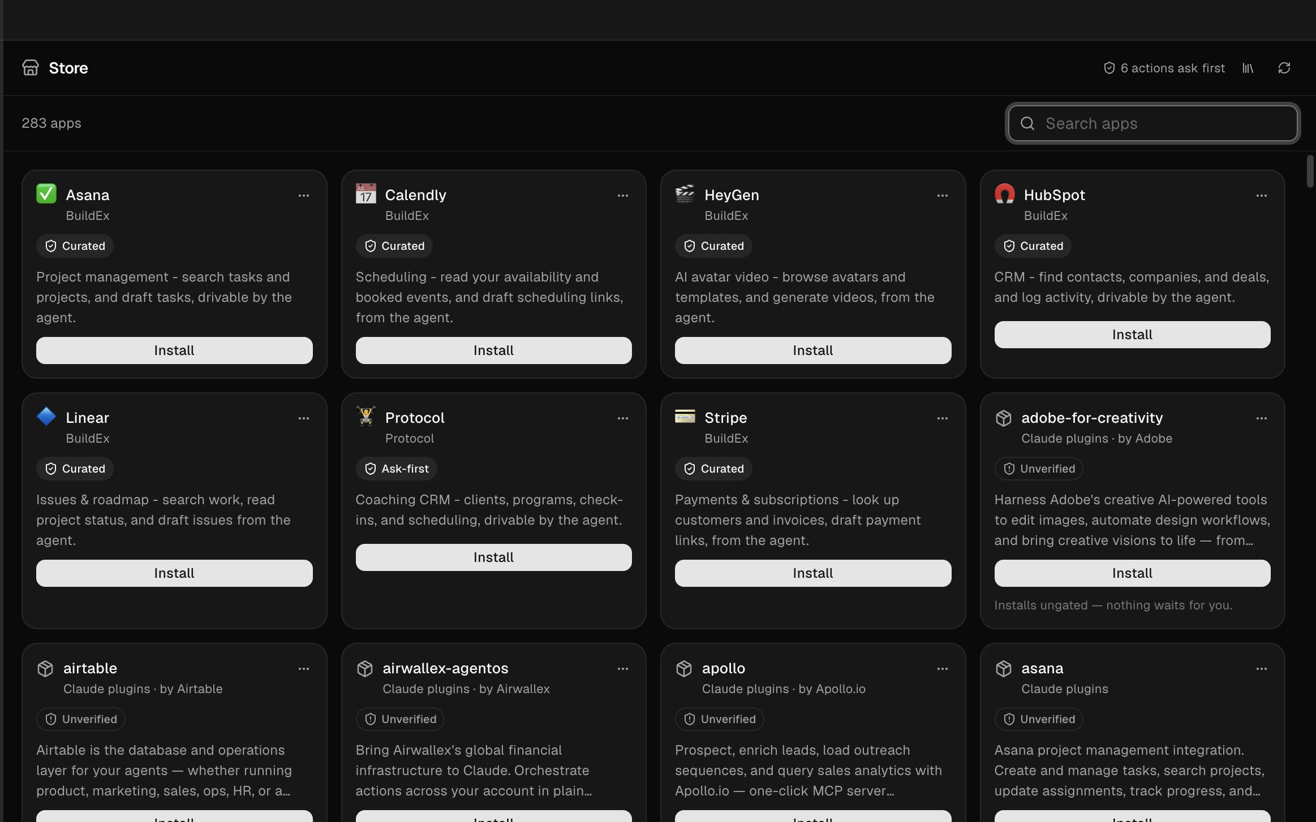The image size is (1316, 822).
Task: Click the '283 apps' count text
Action: pos(51,123)
